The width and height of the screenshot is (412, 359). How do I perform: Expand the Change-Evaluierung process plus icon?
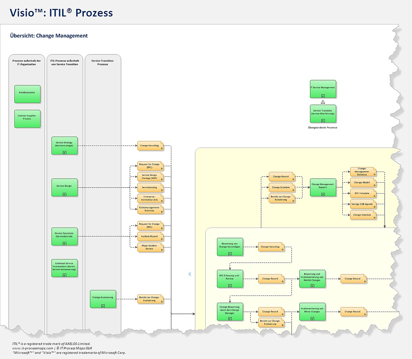(103, 306)
